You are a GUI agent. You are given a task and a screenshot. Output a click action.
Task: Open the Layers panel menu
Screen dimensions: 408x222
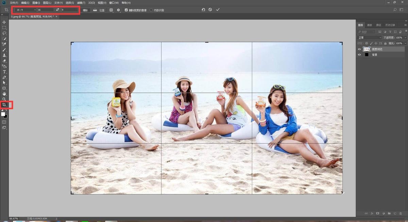coord(406,25)
